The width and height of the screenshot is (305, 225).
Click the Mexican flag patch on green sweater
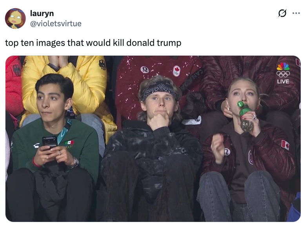[69, 143]
